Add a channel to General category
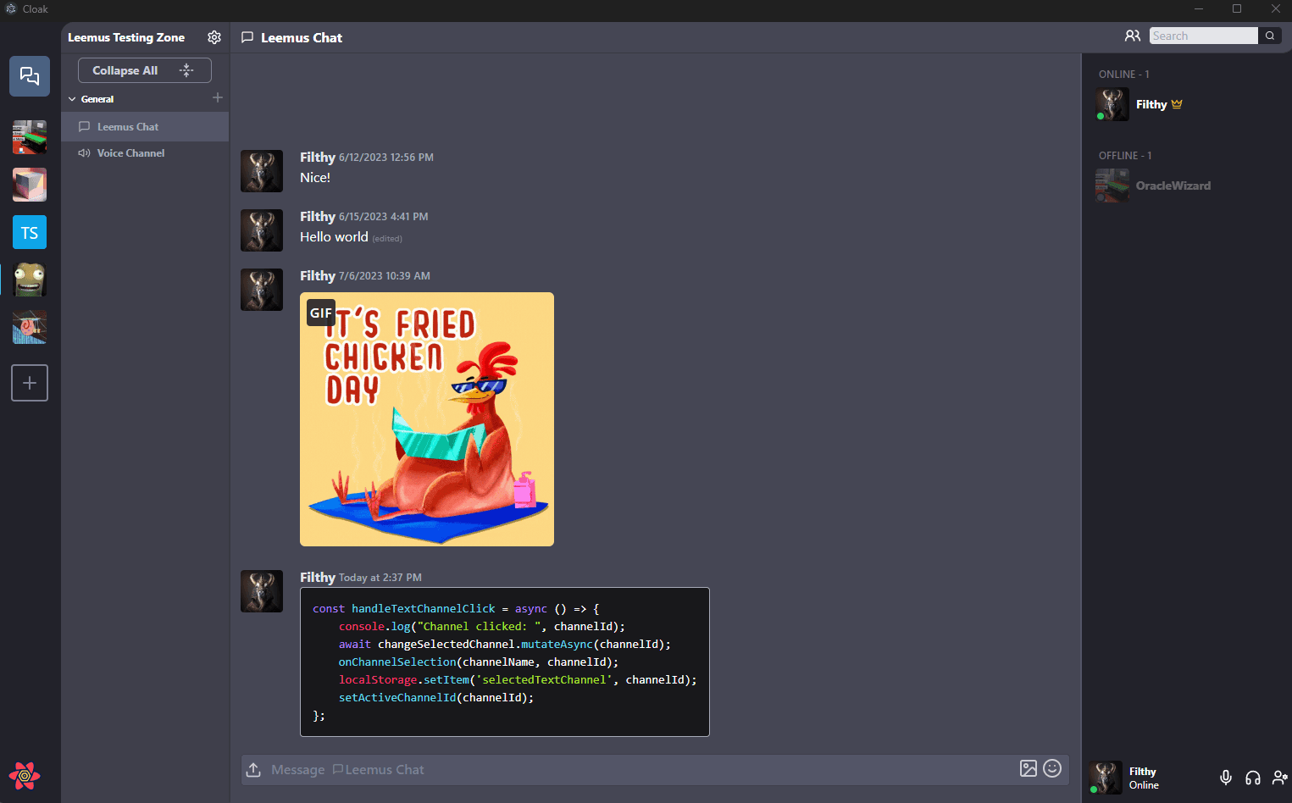 click(218, 98)
